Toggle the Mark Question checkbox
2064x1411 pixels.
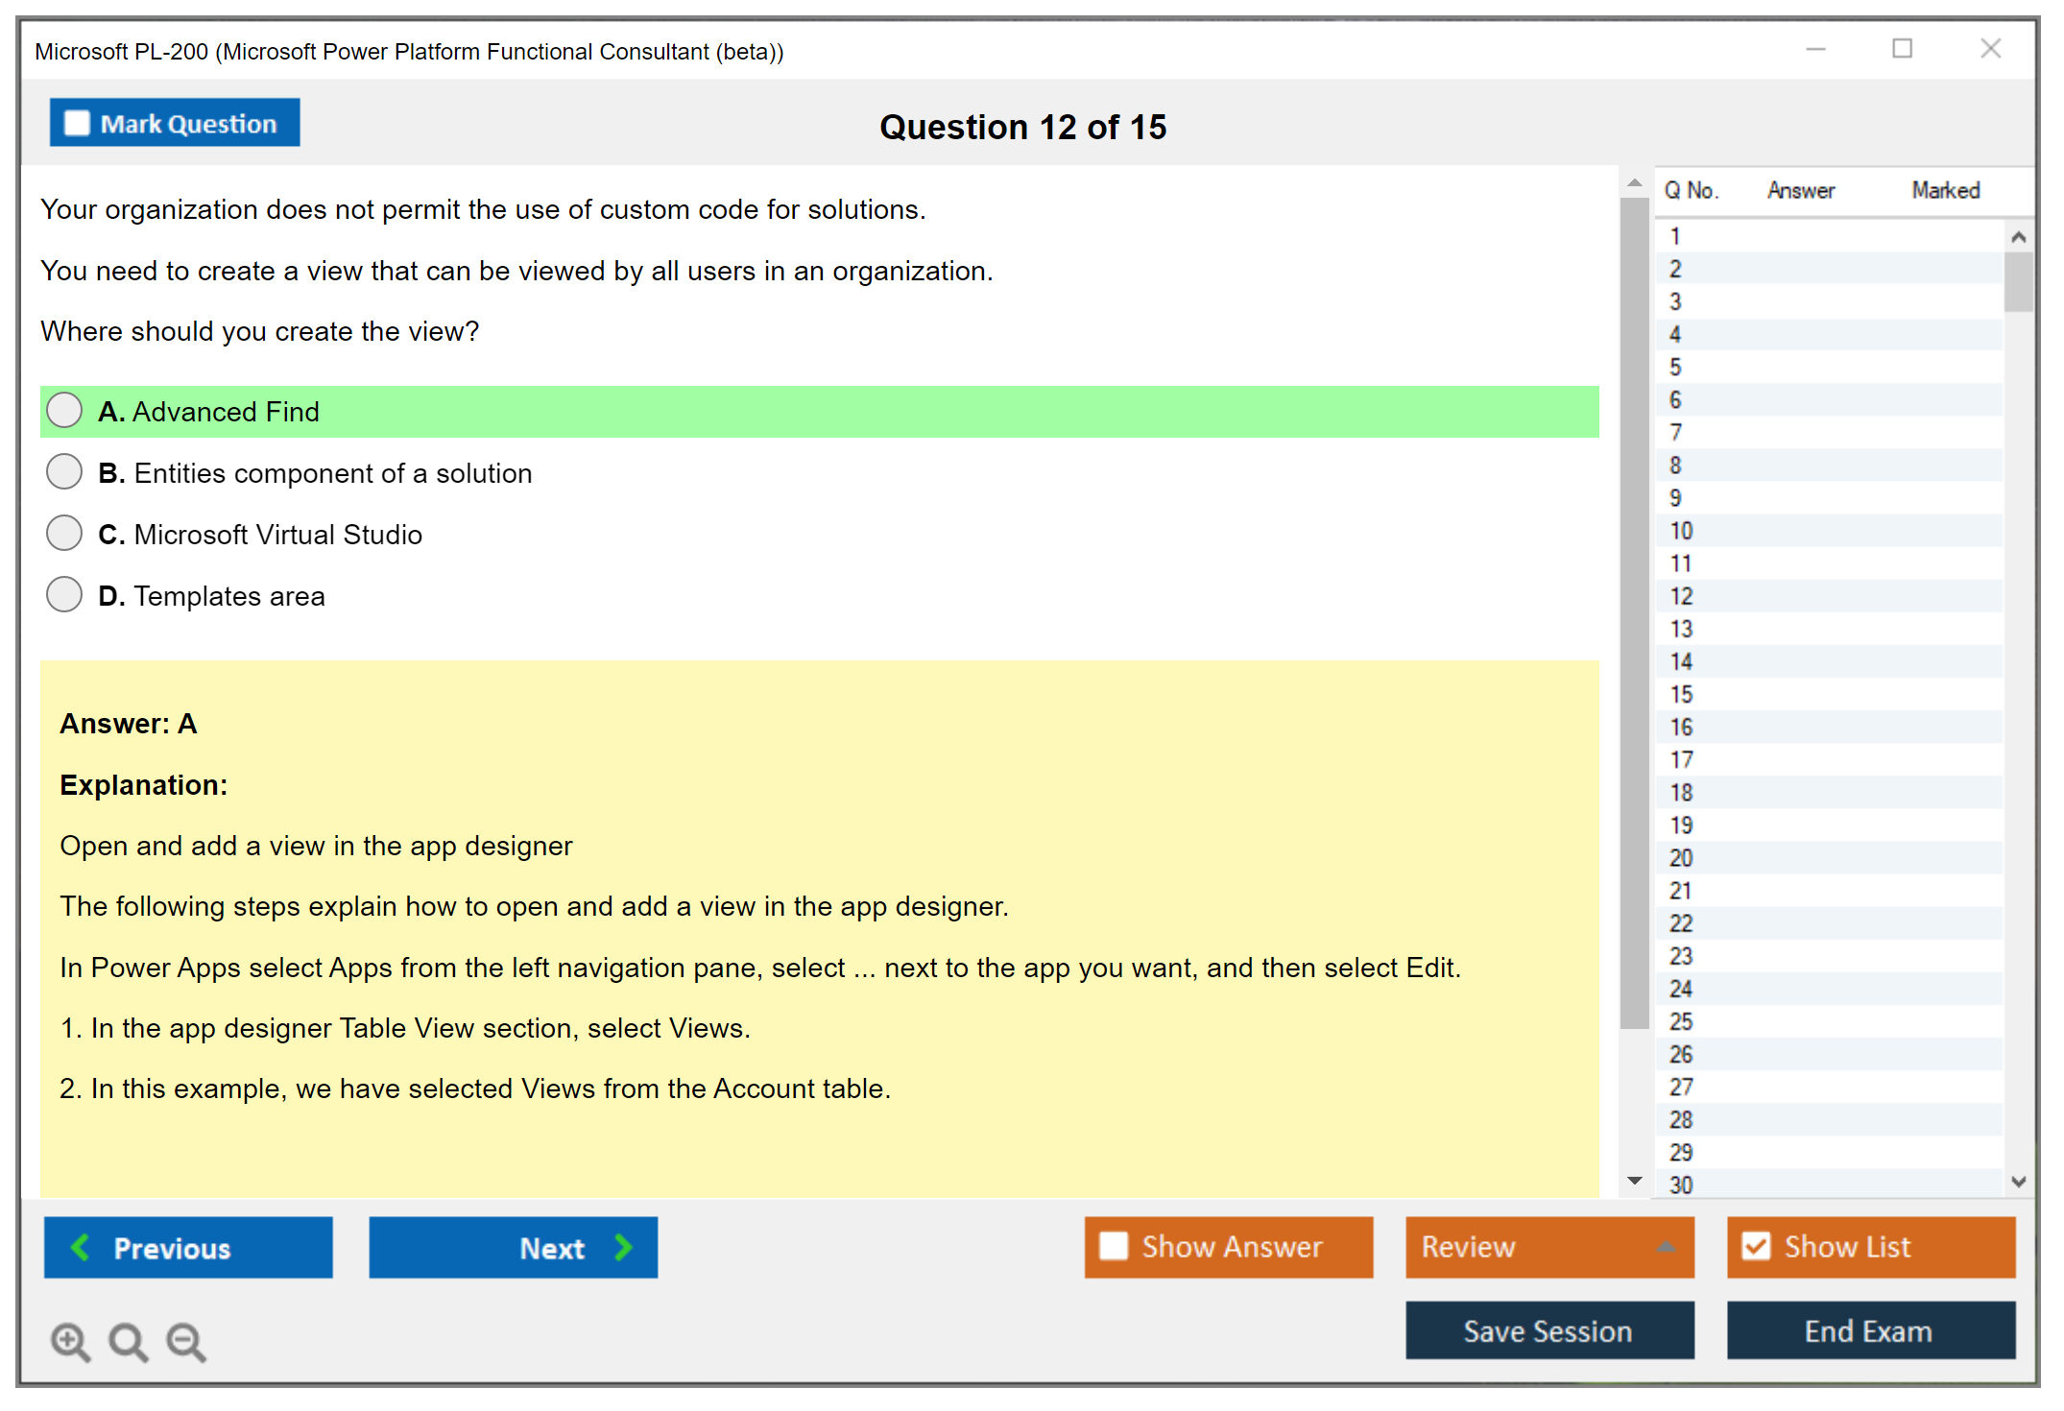tap(77, 123)
